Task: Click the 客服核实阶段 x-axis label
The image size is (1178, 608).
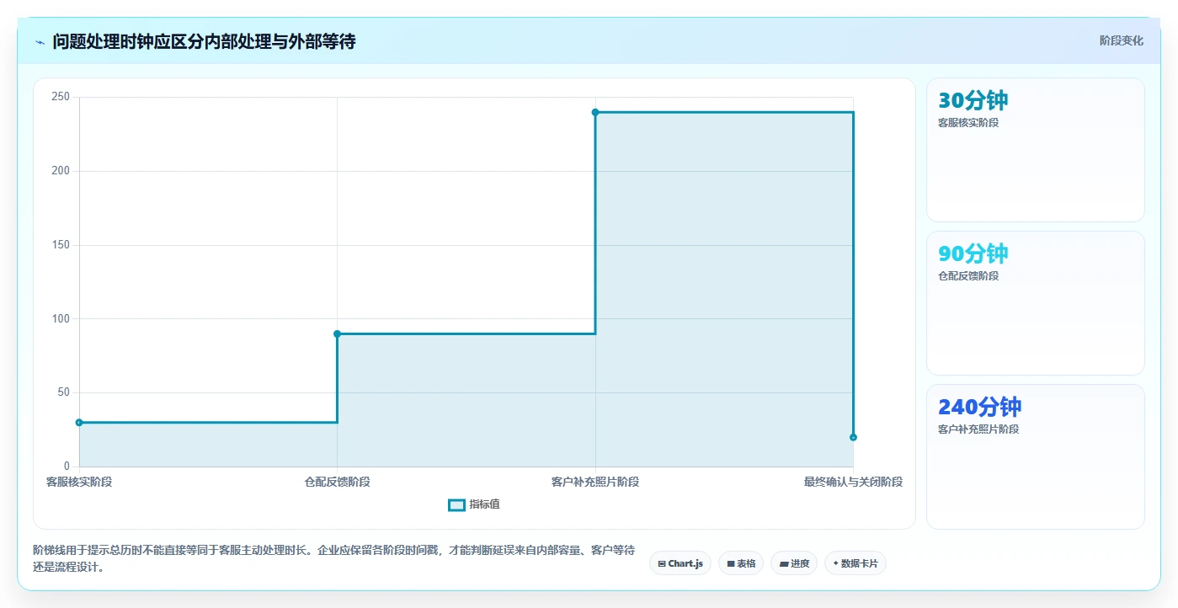Action: pos(79,482)
